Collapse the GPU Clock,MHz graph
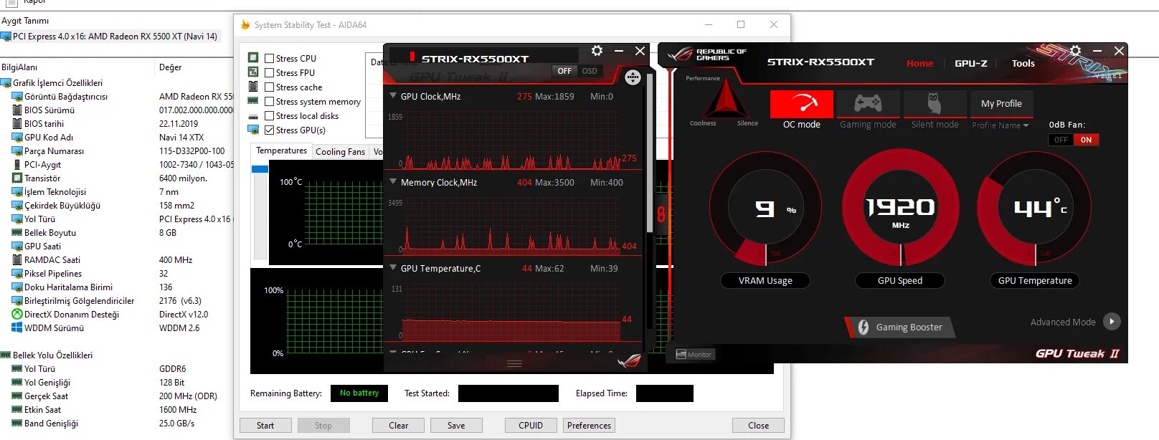1159x440 pixels. click(393, 95)
